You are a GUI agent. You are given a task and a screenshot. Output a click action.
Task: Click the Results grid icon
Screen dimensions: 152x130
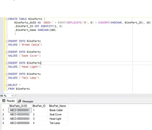4,101
